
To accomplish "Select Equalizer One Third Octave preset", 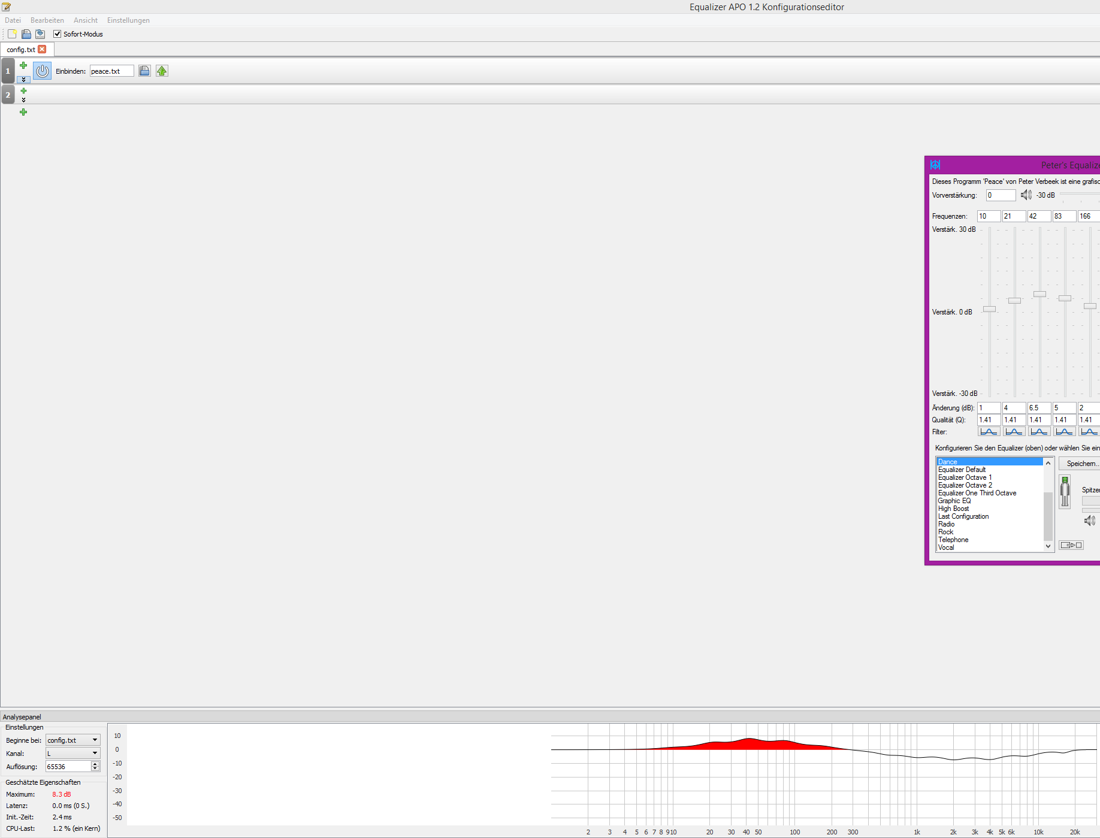I will (990, 493).
